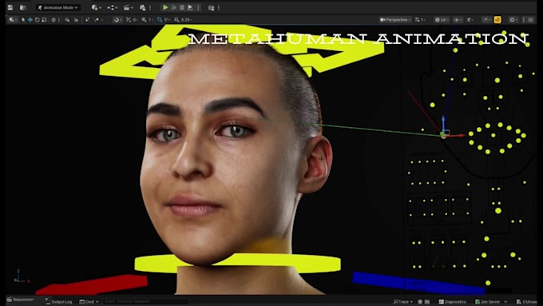543x306 pixels.
Task: Open the play options three-dot menu
Action: [198, 7]
